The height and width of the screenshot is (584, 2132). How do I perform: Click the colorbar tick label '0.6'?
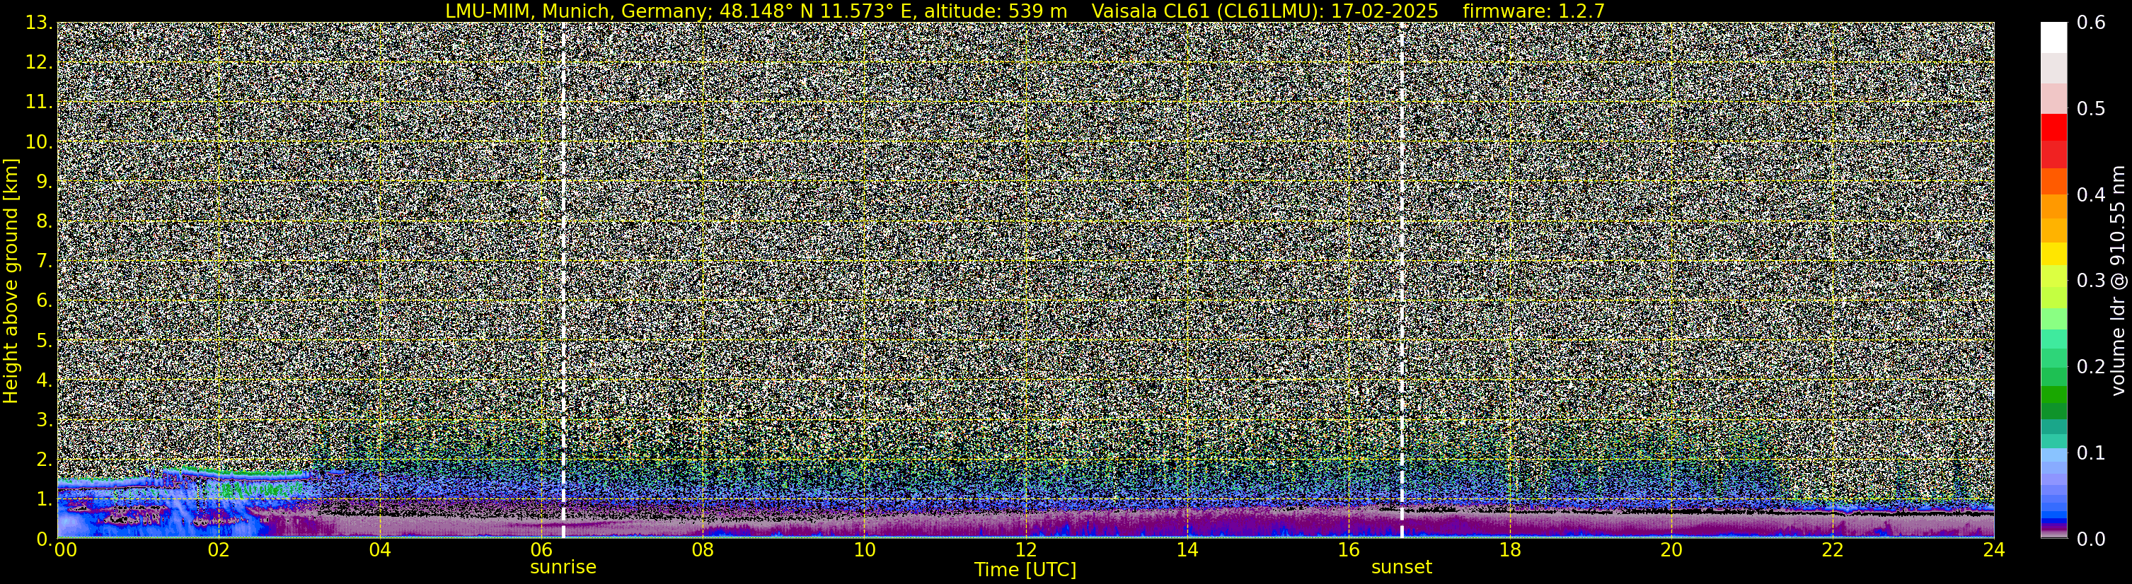pos(2092,23)
